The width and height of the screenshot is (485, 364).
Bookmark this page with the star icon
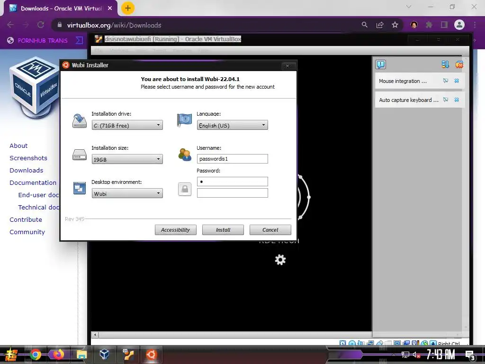pos(395,25)
